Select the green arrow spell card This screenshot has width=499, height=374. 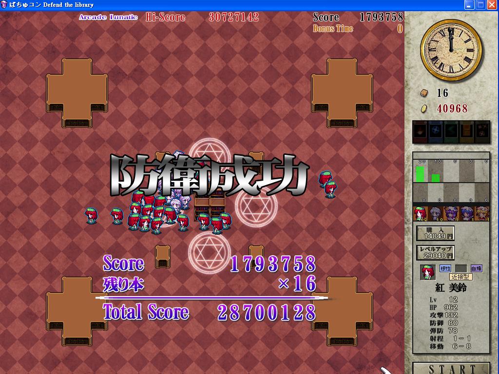tap(451, 131)
